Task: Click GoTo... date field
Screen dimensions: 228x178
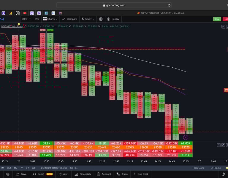Action: pos(74,168)
